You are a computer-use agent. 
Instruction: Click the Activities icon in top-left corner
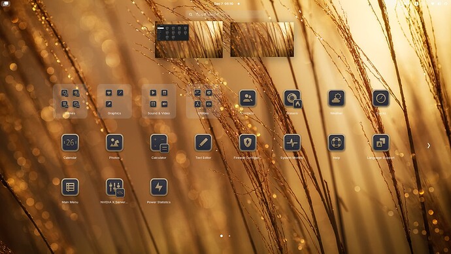pyautogui.click(x=5, y=3)
